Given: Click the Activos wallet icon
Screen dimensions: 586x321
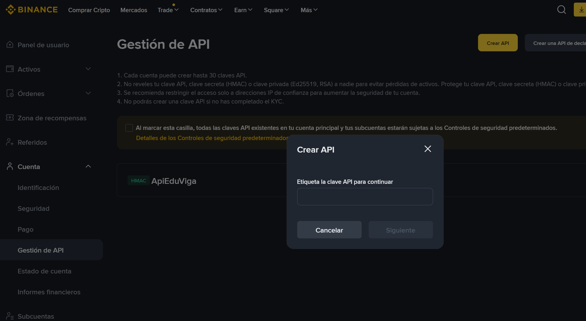Looking at the screenshot, I should (10, 69).
